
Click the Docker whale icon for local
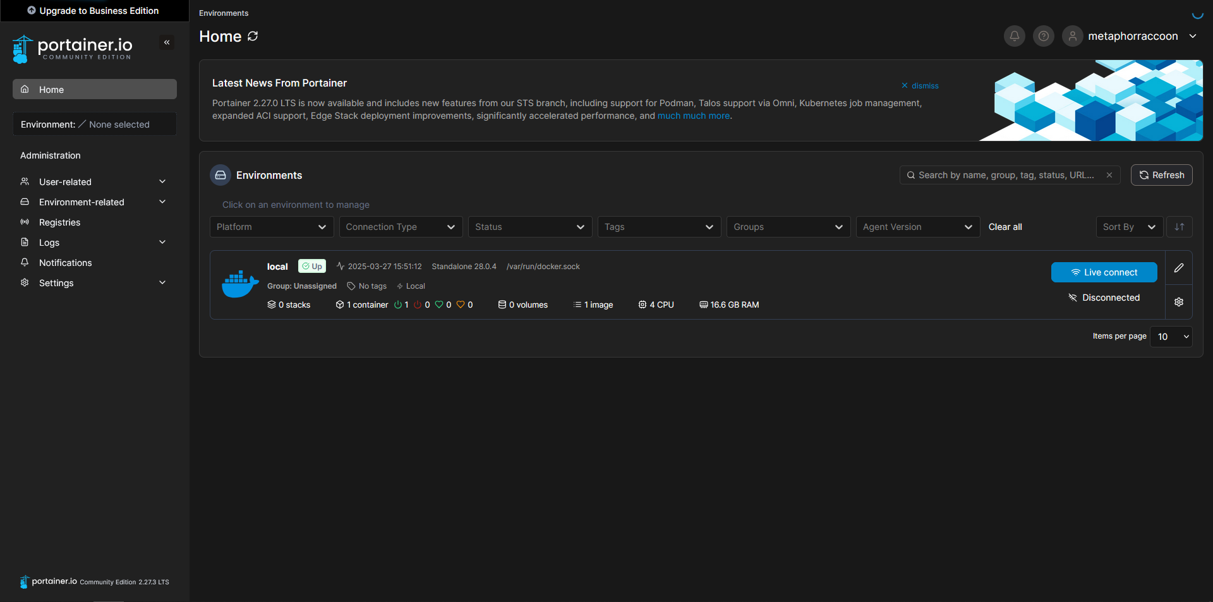pyautogui.click(x=239, y=284)
